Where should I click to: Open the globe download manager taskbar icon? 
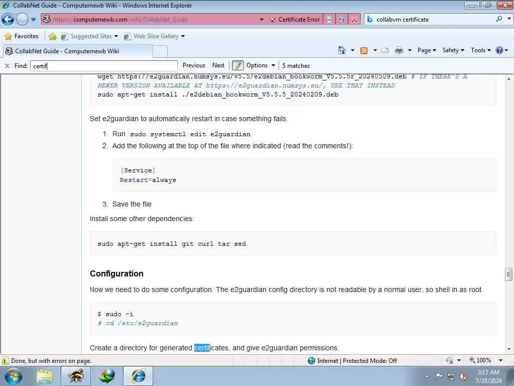107,376
